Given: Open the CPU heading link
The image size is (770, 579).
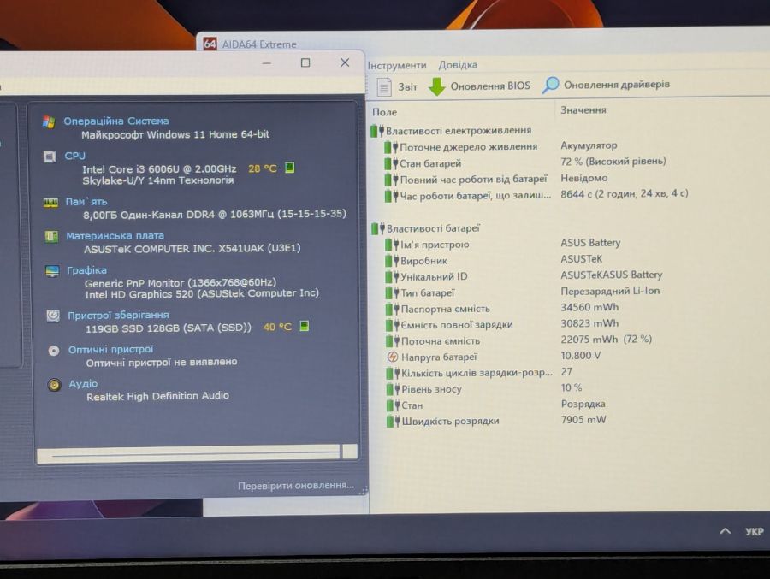Looking at the screenshot, I should coord(74,156).
